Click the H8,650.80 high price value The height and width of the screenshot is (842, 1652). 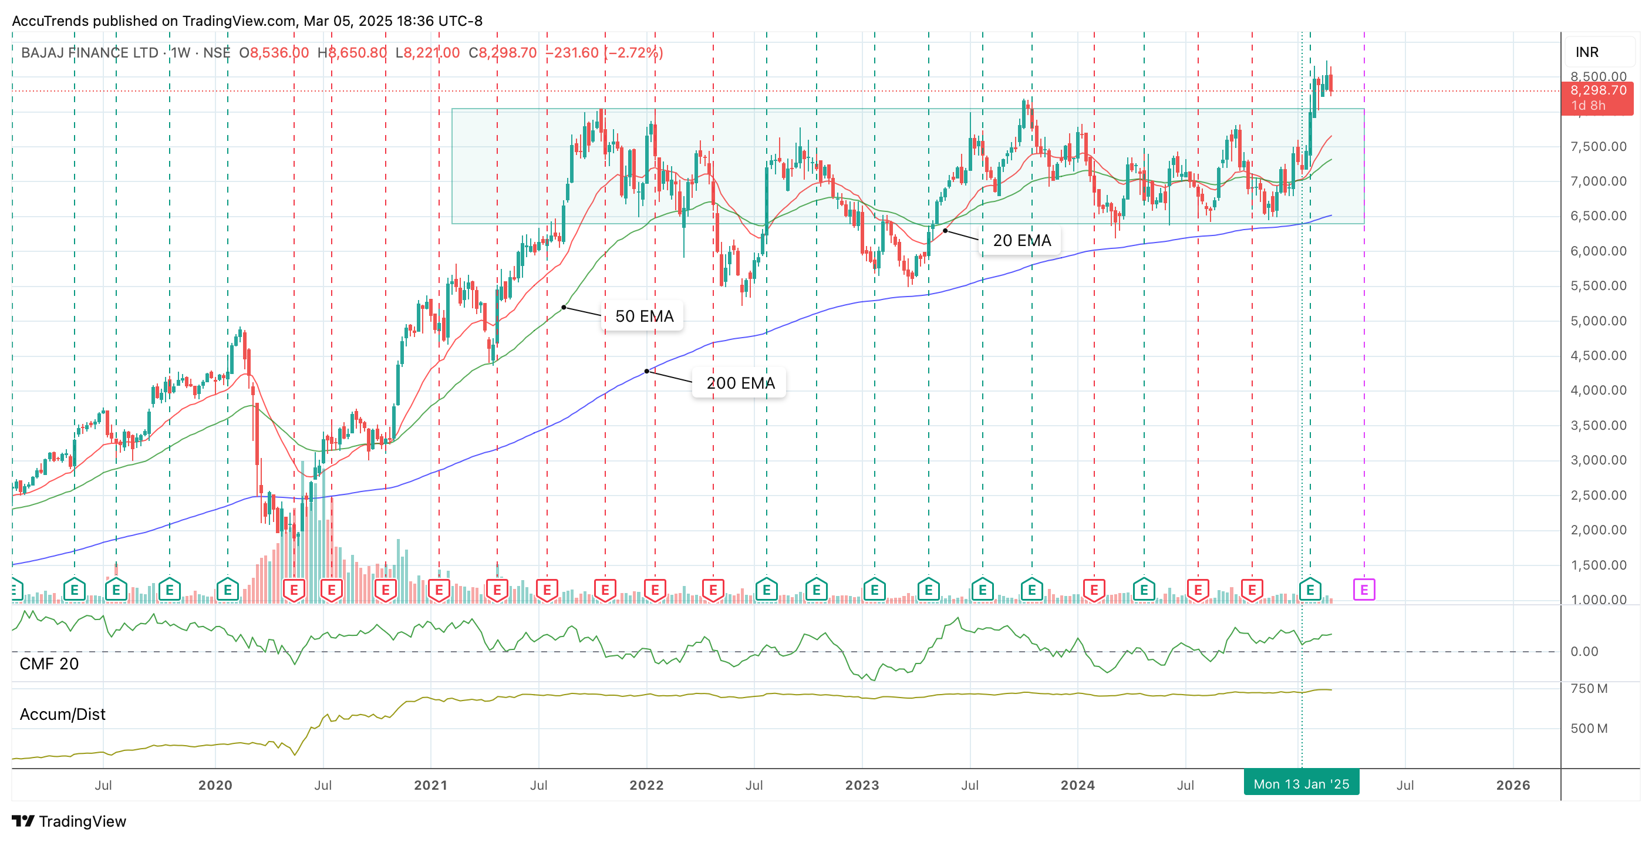click(352, 53)
